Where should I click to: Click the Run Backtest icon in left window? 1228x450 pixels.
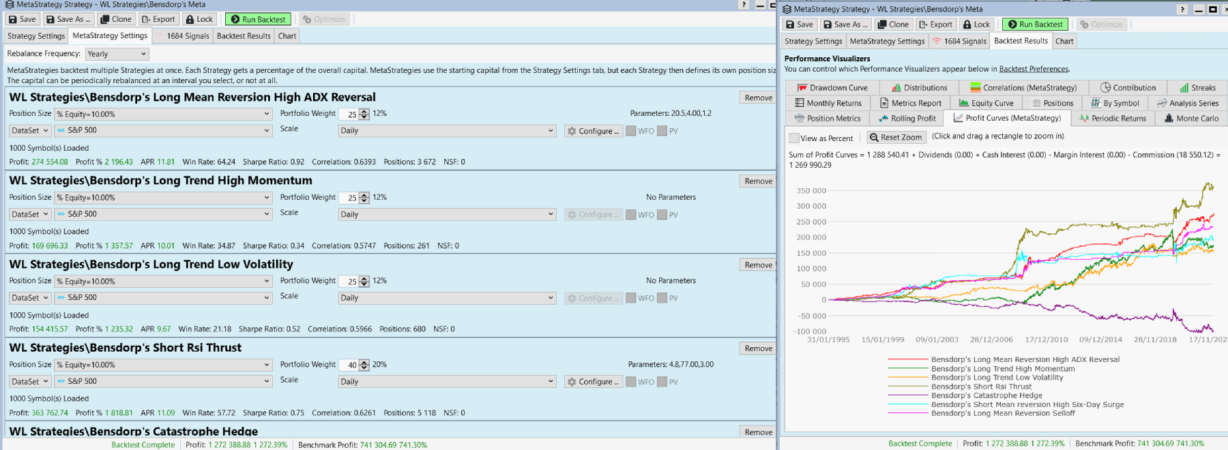point(235,19)
